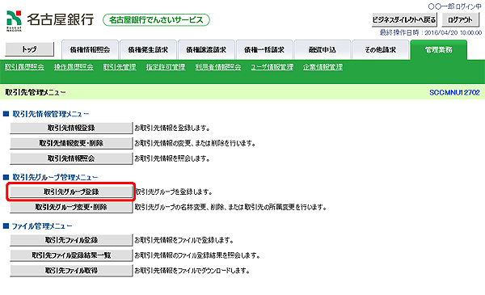
Task: Click the 取引先グループ登録 button
Action: coord(71,192)
